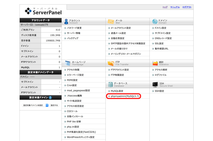Click the ドメイン globe icon
213x141 pixels.
pyautogui.click(x=155, y=21)
